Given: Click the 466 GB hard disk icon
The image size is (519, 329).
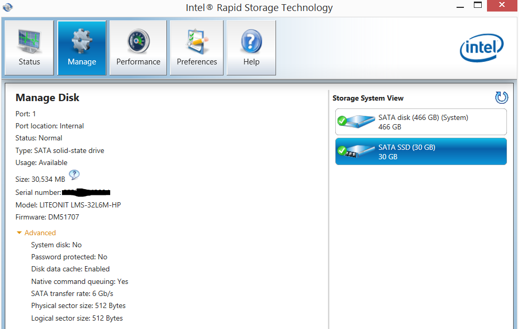Looking at the screenshot, I should click(x=356, y=121).
